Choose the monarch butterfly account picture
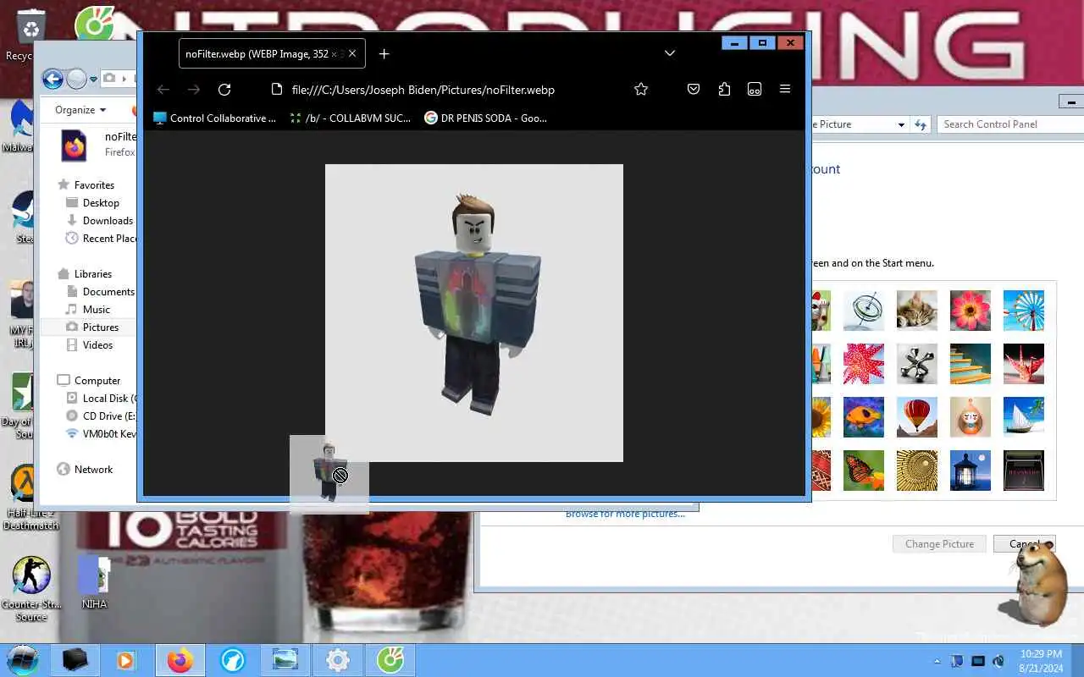Screen dimensions: 1084x677 864,471
